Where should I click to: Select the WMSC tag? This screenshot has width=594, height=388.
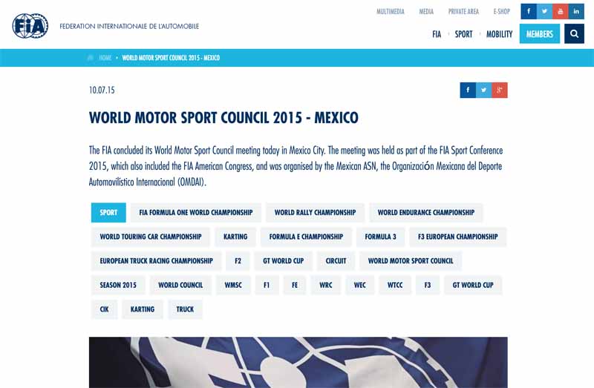tap(233, 285)
